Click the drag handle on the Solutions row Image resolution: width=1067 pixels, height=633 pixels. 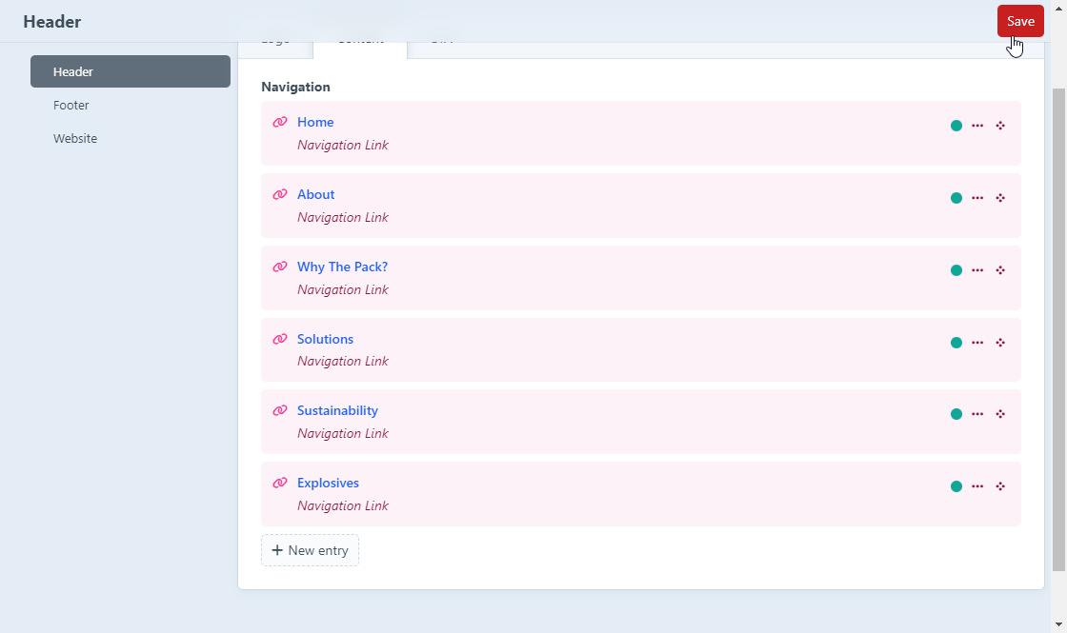(1000, 343)
